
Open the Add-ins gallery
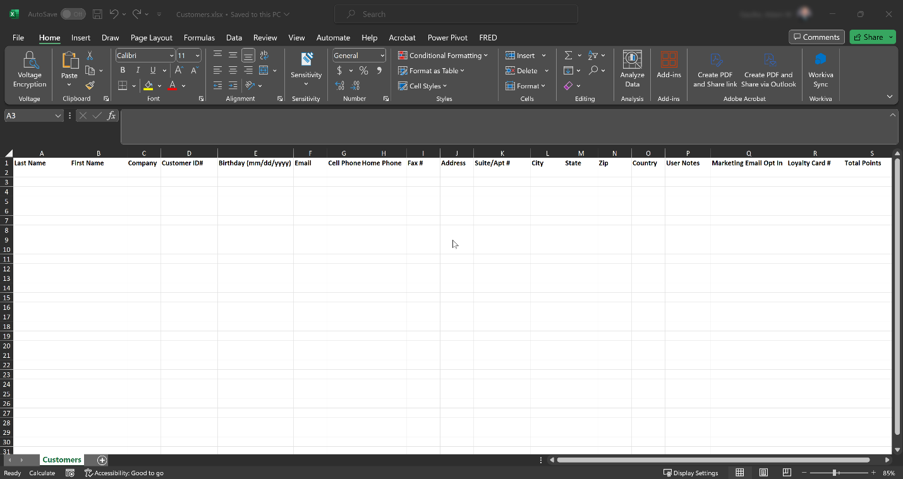point(669,65)
